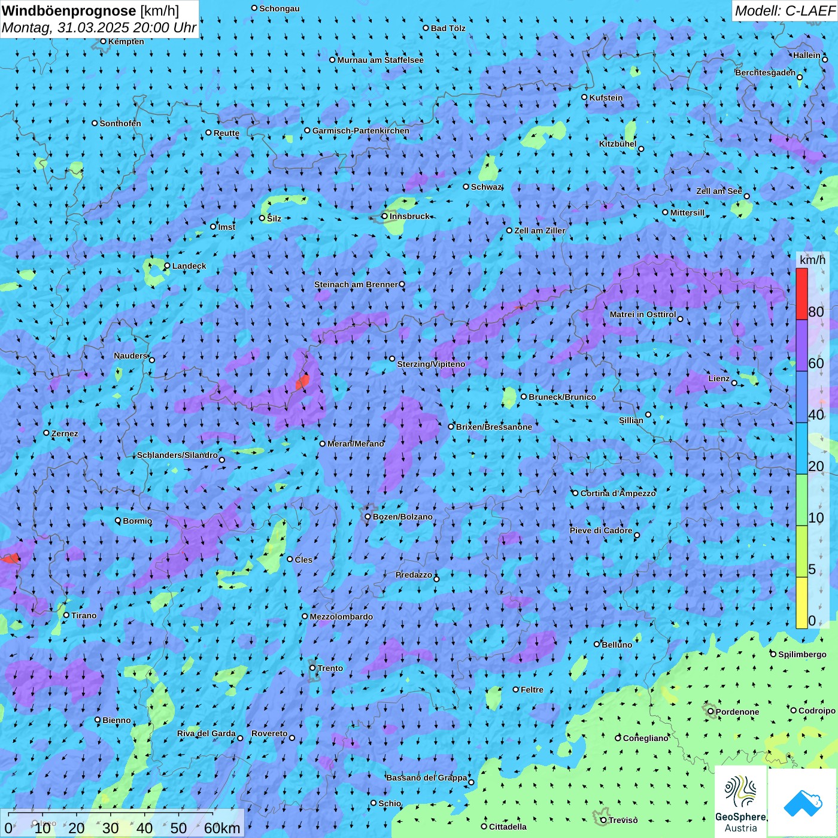This screenshot has height=838, width=838.
Task: Click the Meran/Merano label
Action: pyautogui.click(x=356, y=444)
